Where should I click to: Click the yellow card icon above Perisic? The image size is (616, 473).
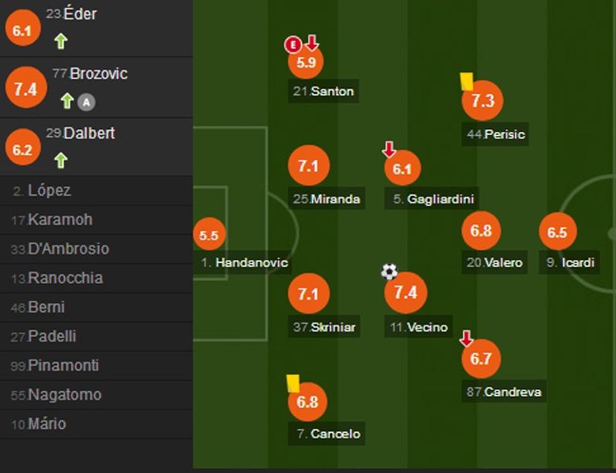(466, 81)
